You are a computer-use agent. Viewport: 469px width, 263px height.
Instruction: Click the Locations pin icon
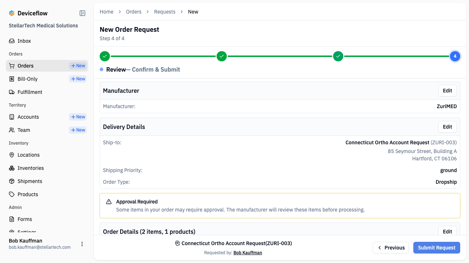(x=12, y=155)
